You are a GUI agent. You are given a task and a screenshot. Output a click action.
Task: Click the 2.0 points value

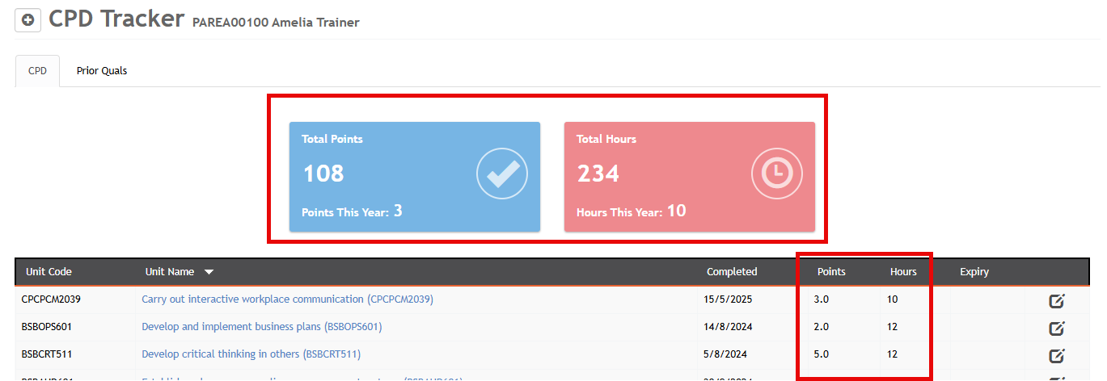(x=821, y=327)
